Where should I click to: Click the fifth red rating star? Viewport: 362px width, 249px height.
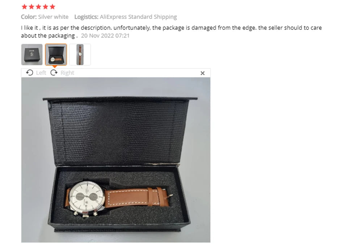tap(52, 7)
